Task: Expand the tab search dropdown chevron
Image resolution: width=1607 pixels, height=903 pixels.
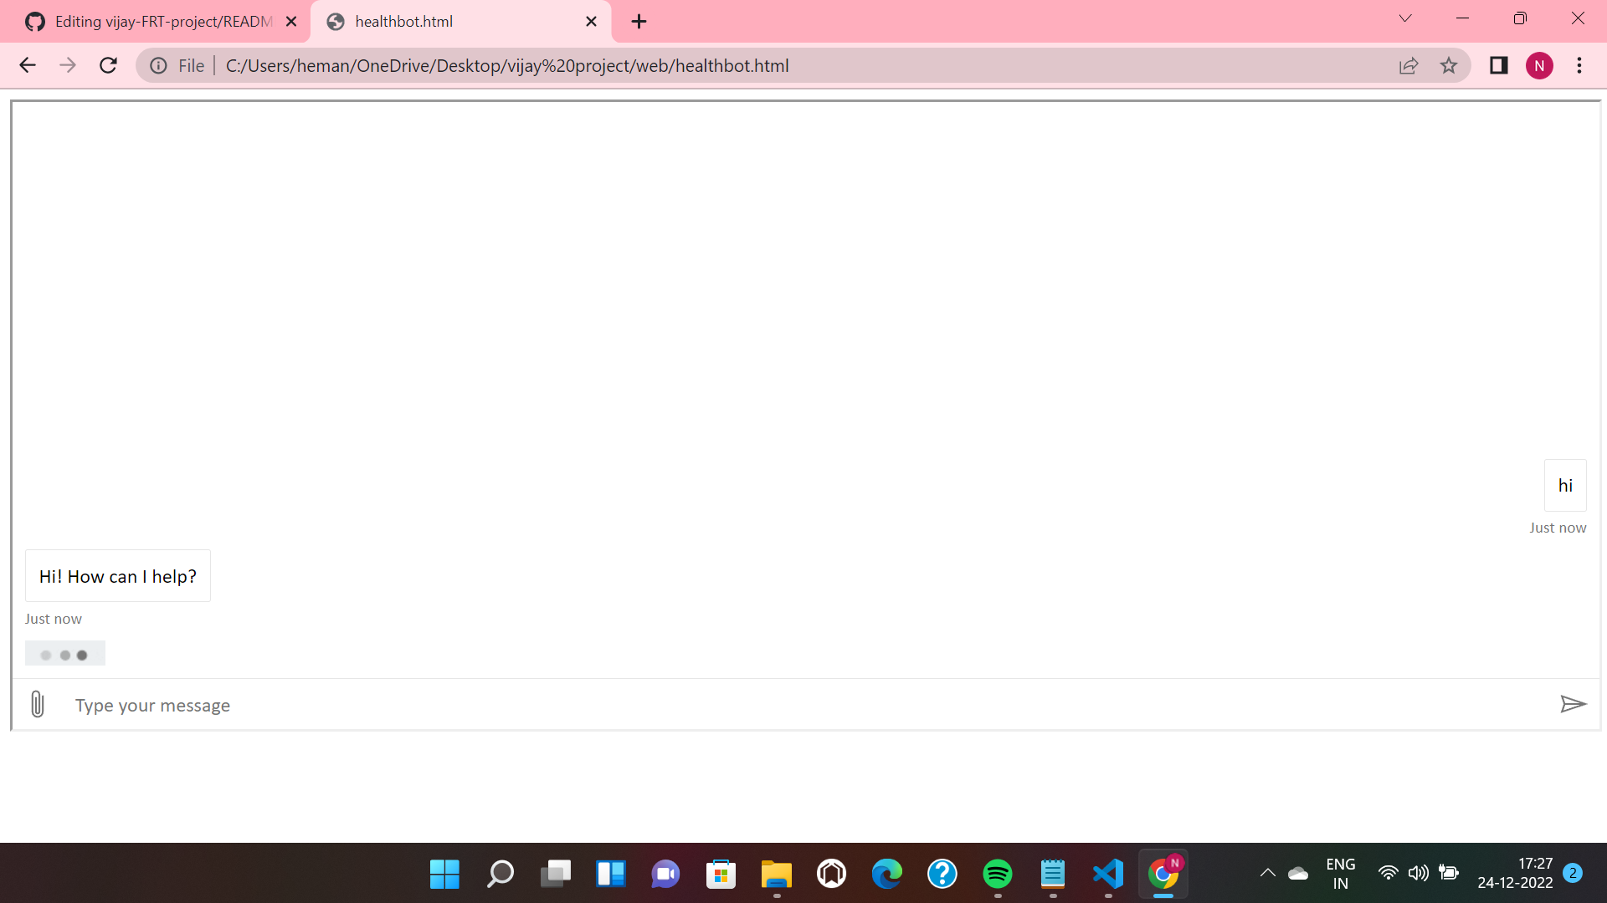Action: [x=1405, y=18]
